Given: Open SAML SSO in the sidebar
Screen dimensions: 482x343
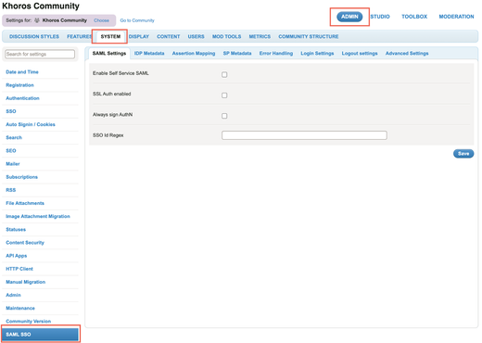Looking at the screenshot, I should pyautogui.click(x=40, y=335).
